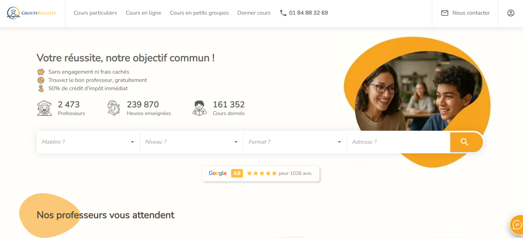Click 'Heures enseignées' label
Screen dimensions: 523x238
coord(149,113)
